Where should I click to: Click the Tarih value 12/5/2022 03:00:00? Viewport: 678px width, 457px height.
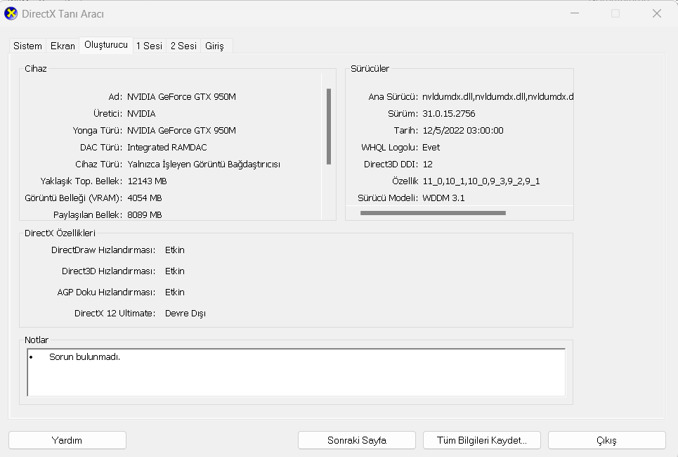coord(463,130)
